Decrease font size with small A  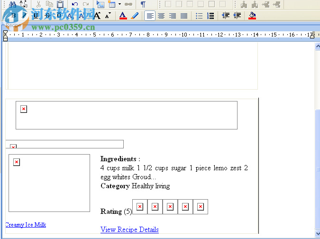tap(108, 16)
